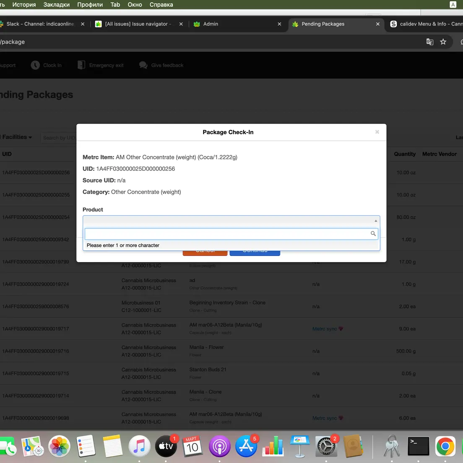The width and height of the screenshot is (463, 463).
Task: Open Podcasts from the dock
Action: tap(219, 446)
